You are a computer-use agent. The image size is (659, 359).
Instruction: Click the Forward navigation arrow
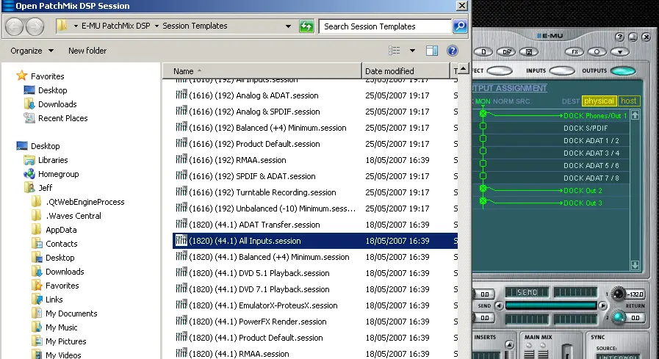click(35, 27)
